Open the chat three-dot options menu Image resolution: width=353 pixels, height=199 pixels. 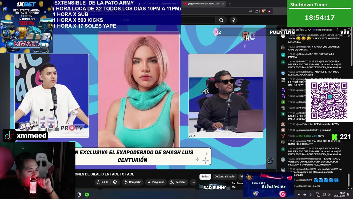click(x=337, y=30)
